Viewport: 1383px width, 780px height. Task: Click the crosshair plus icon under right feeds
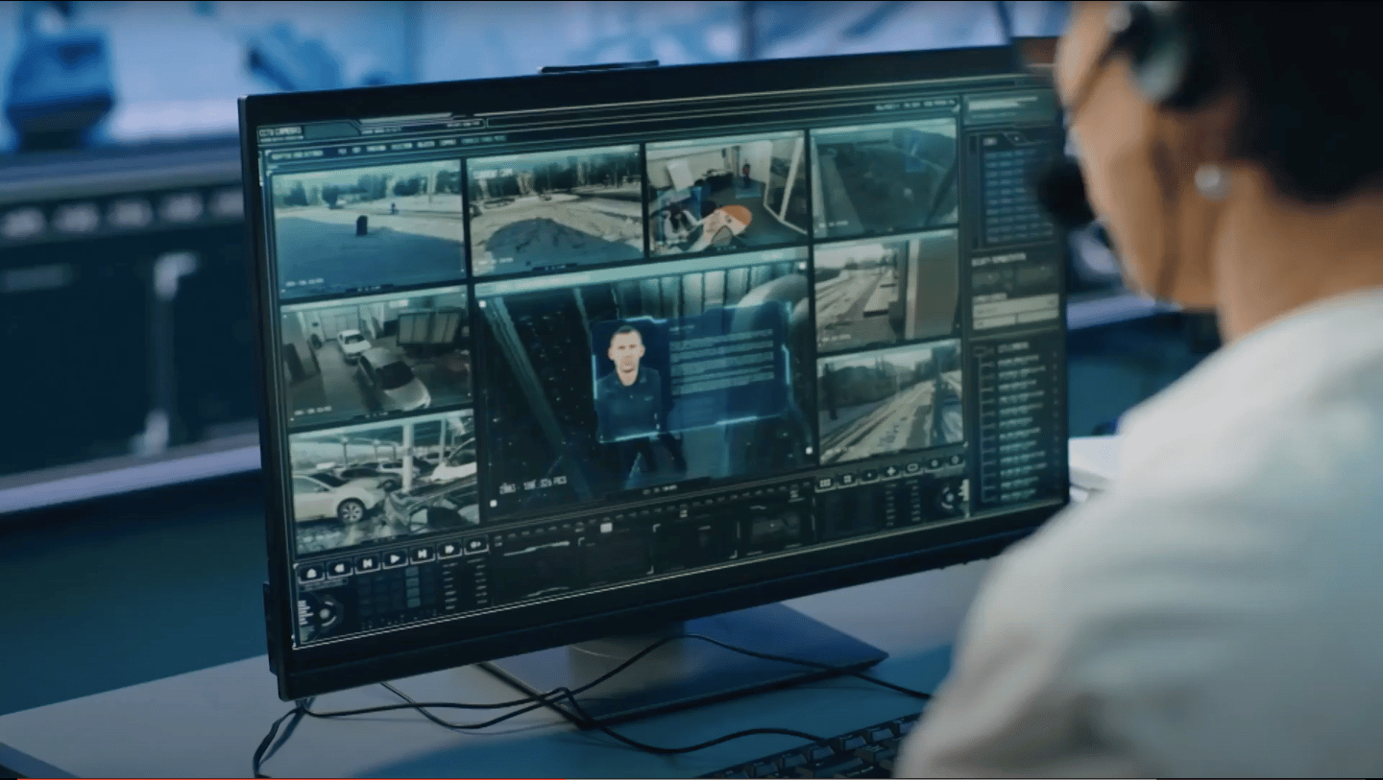point(891,471)
